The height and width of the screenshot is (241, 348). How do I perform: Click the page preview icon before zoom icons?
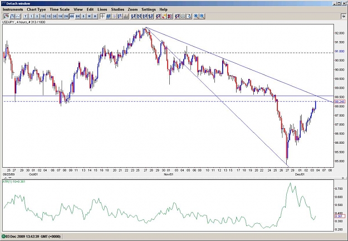coord(189,16)
